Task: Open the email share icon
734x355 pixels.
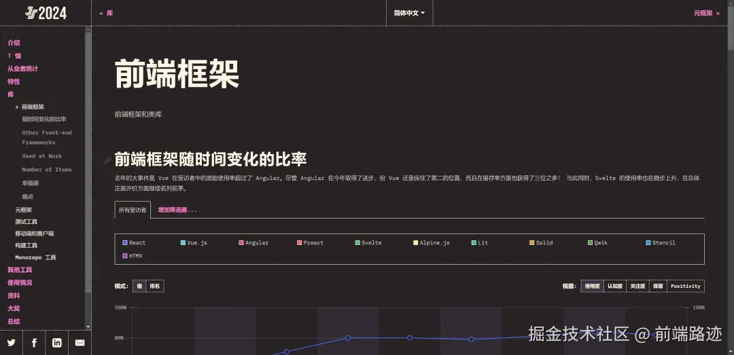Action: pos(80,343)
